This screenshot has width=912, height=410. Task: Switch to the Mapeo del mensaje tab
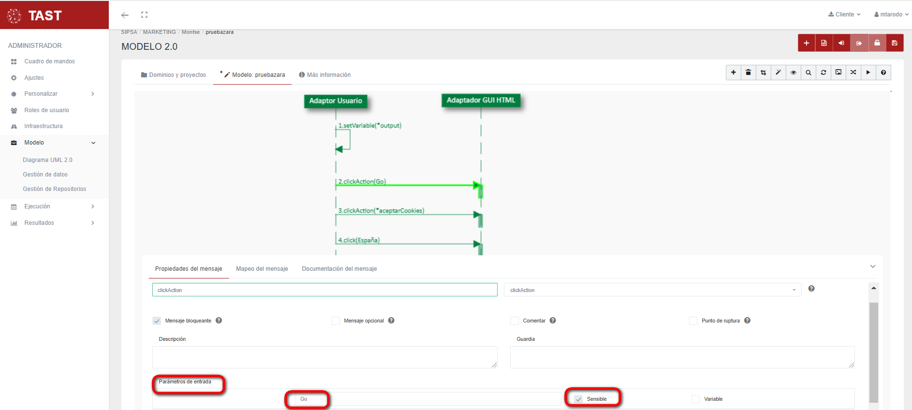tap(262, 269)
